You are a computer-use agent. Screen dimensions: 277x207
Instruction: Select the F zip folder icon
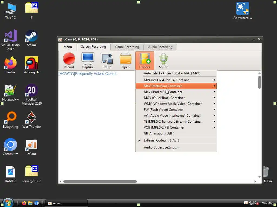(x=31, y=11)
